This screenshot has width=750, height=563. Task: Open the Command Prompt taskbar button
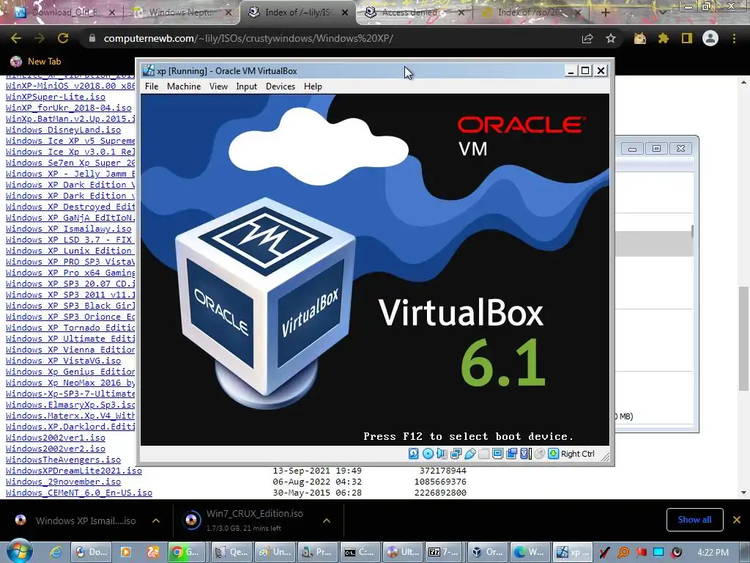(360, 552)
